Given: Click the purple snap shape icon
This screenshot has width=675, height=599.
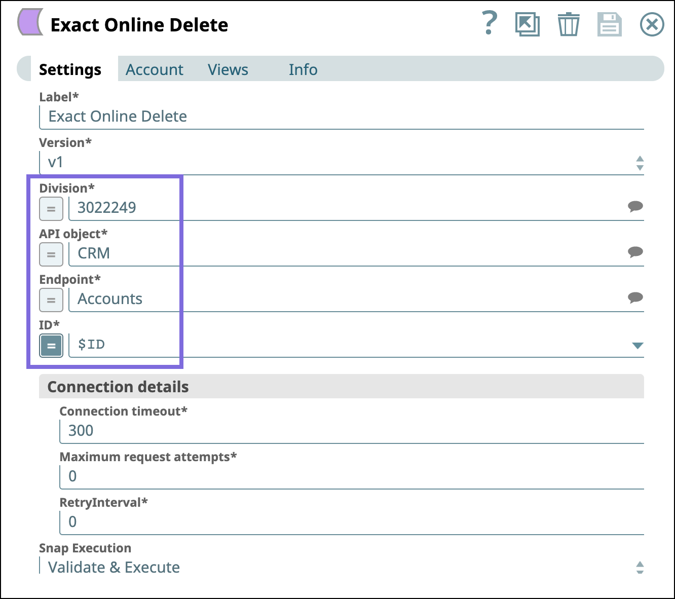Looking at the screenshot, I should pos(30,22).
